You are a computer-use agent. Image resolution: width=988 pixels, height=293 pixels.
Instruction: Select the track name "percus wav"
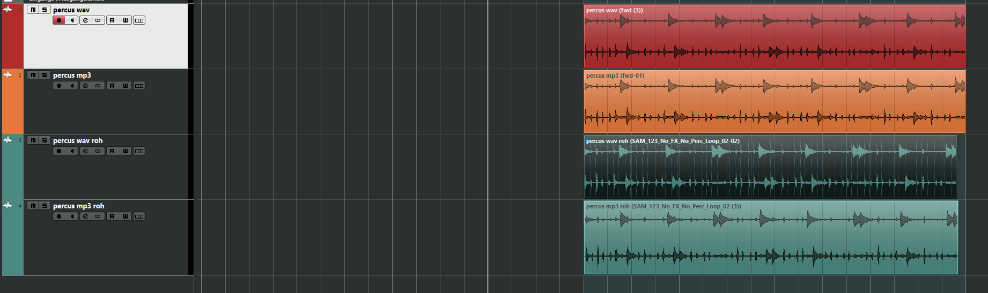click(x=71, y=10)
